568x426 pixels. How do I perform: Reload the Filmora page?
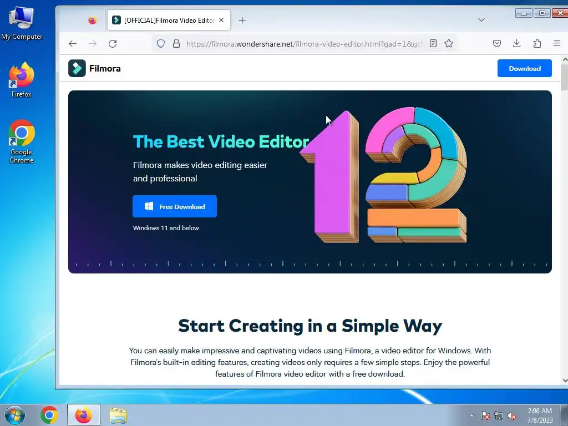(x=113, y=44)
